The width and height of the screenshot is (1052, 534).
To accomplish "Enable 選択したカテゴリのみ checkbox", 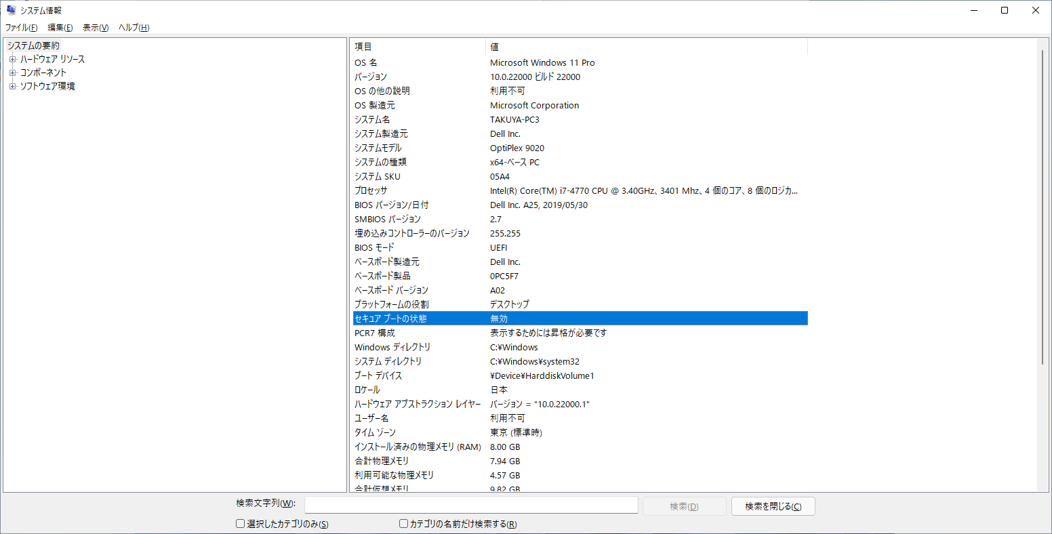I will pyautogui.click(x=240, y=524).
